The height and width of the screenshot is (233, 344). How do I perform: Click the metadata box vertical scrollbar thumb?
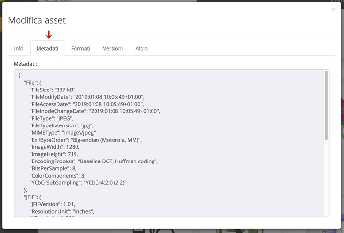(326, 106)
